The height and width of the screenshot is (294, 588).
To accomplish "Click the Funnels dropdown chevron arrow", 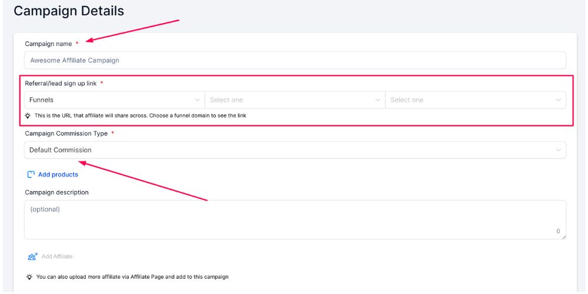I will point(197,100).
